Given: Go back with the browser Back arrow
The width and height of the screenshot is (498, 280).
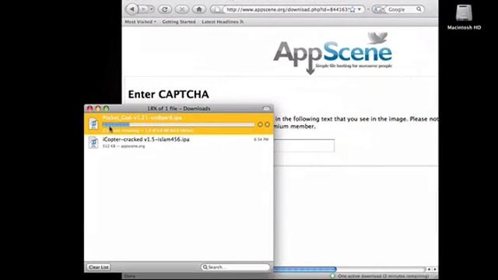Looking at the screenshot, I should pos(132,9).
